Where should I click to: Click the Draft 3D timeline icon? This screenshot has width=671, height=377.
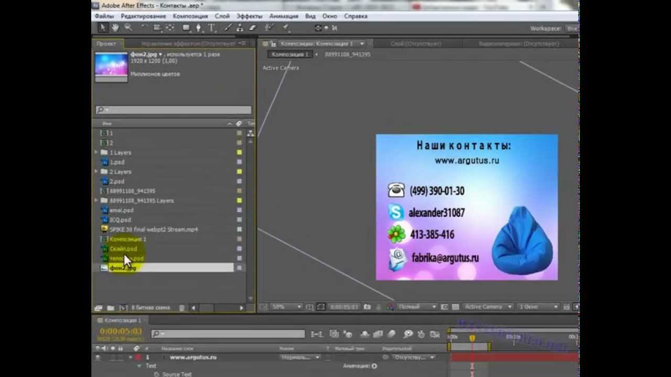(348, 334)
